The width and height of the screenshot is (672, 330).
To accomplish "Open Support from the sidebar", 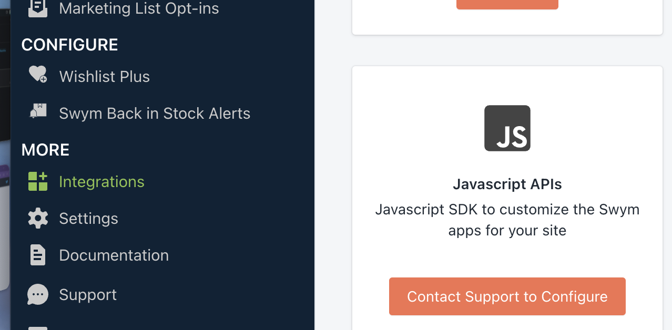I will click(x=88, y=295).
